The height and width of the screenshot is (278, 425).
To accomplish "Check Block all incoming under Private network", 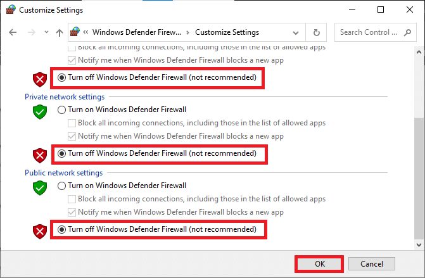I will [72, 123].
